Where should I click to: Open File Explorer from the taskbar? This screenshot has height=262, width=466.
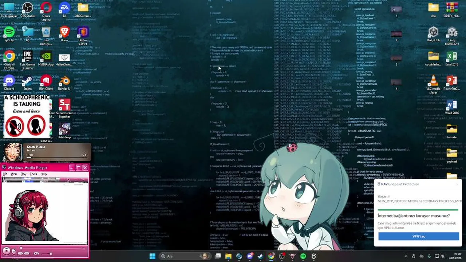(x=228, y=256)
